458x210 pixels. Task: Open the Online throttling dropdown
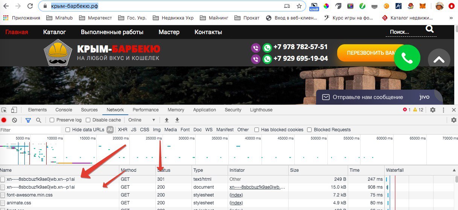tap(142, 120)
